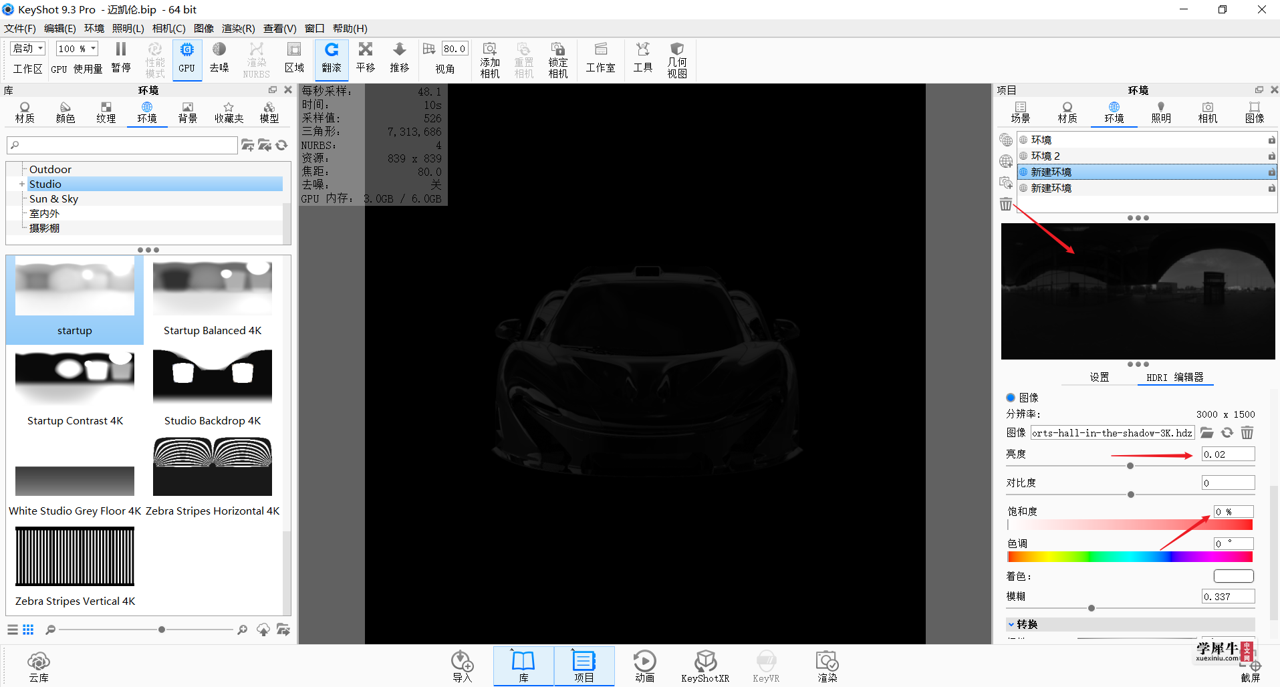1280x687 pixels.
Task: Open the 材质 tab in library panel
Action: [25, 113]
